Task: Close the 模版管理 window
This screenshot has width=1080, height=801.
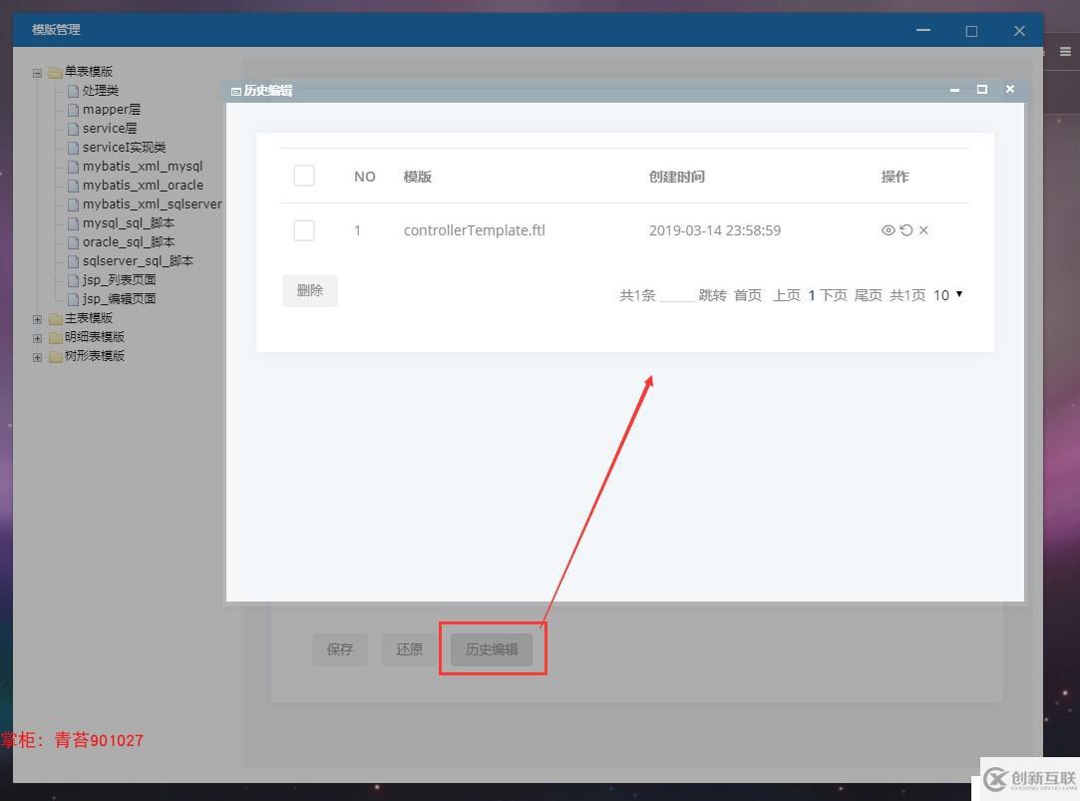Action: [x=1019, y=31]
